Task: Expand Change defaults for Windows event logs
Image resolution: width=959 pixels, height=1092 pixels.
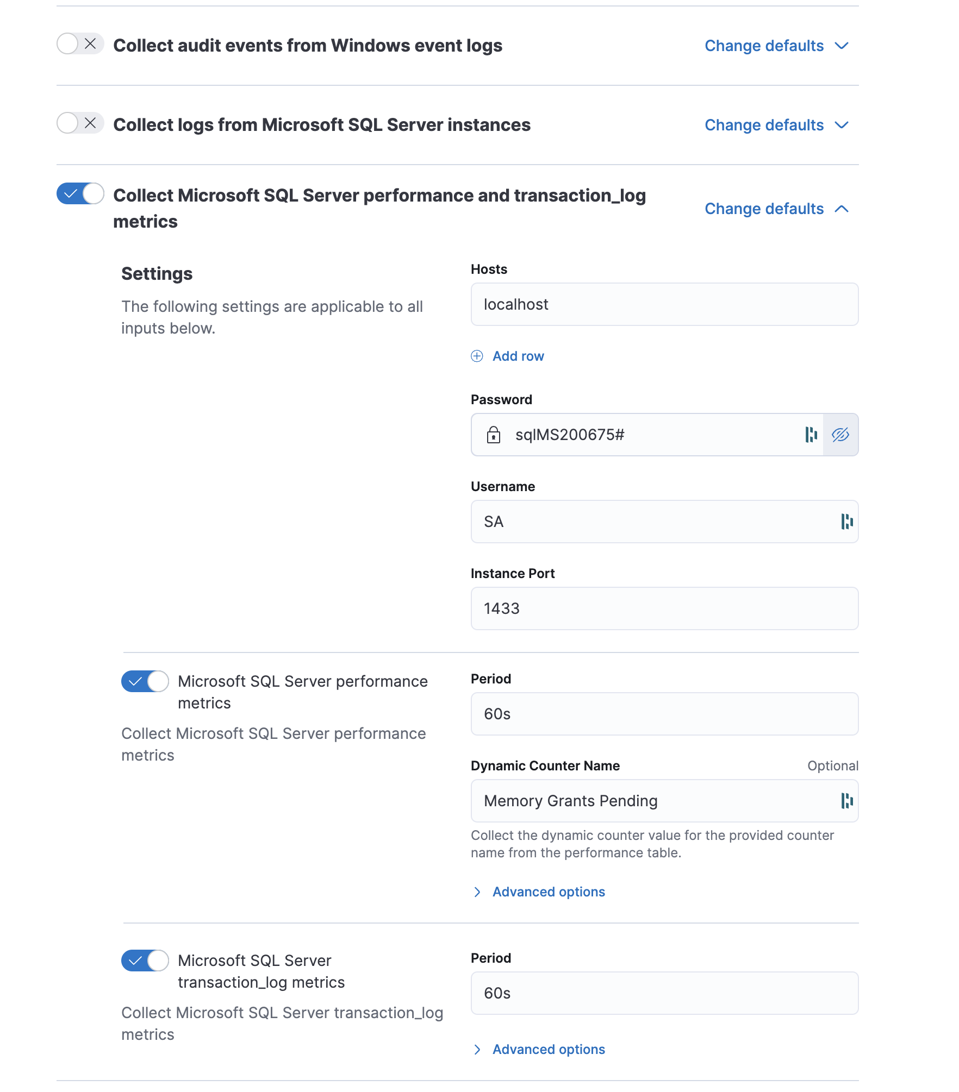Action: [x=776, y=46]
